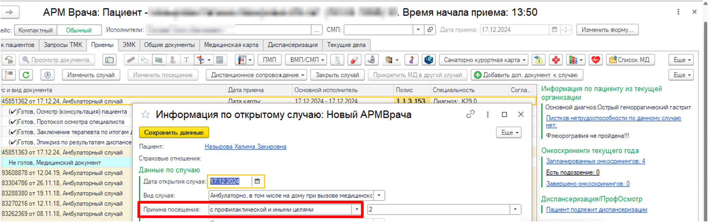Click the Дата открытия случая date field

(229, 181)
